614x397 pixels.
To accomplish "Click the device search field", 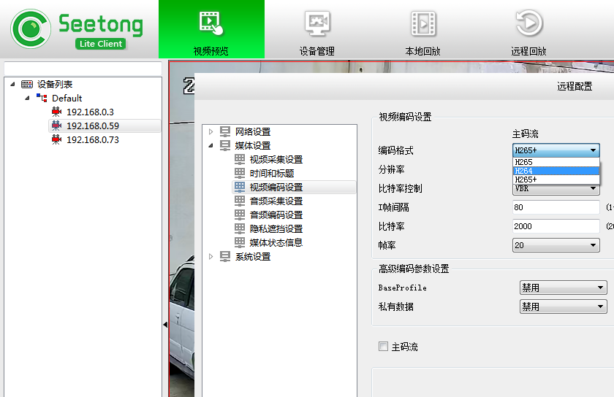I will (83, 68).
